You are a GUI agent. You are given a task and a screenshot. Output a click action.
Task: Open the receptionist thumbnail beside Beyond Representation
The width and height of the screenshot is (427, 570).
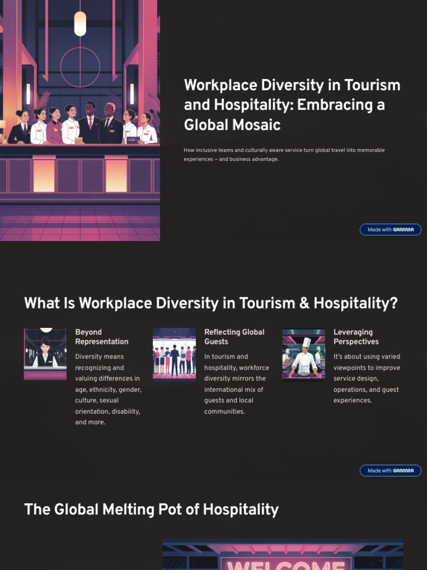point(45,354)
